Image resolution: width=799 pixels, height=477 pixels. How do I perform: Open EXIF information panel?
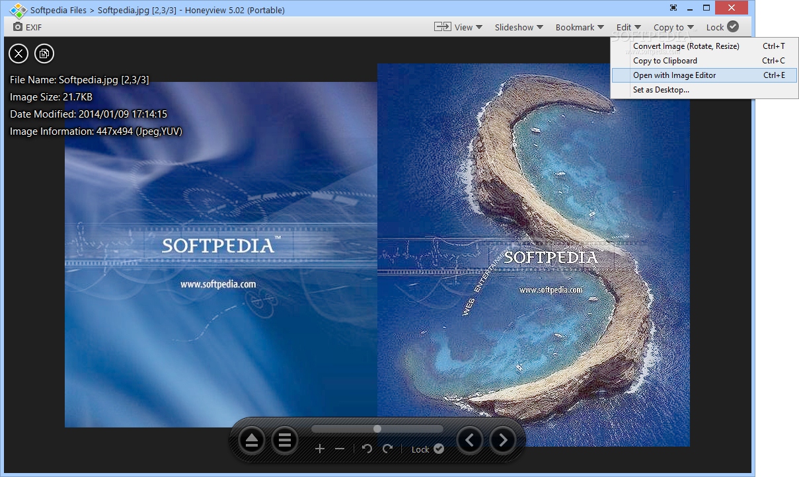(x=28, y=27)
